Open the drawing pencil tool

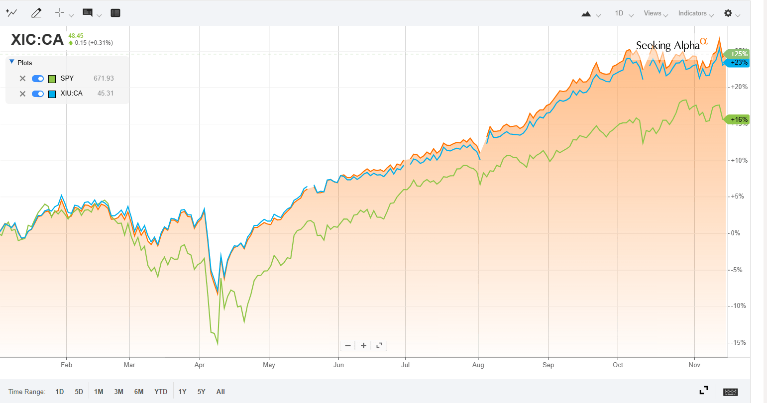[36, 13]
